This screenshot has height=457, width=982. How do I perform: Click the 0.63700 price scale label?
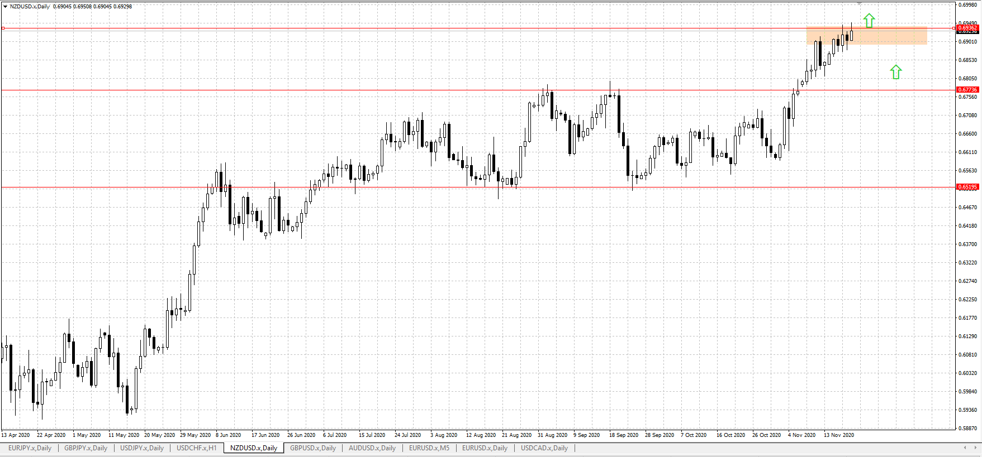tap(967, 244)
